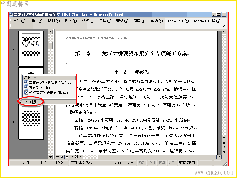237x178 pixels.
Task: Click the Previous Page double-arrow button
Action: point(224,143)
